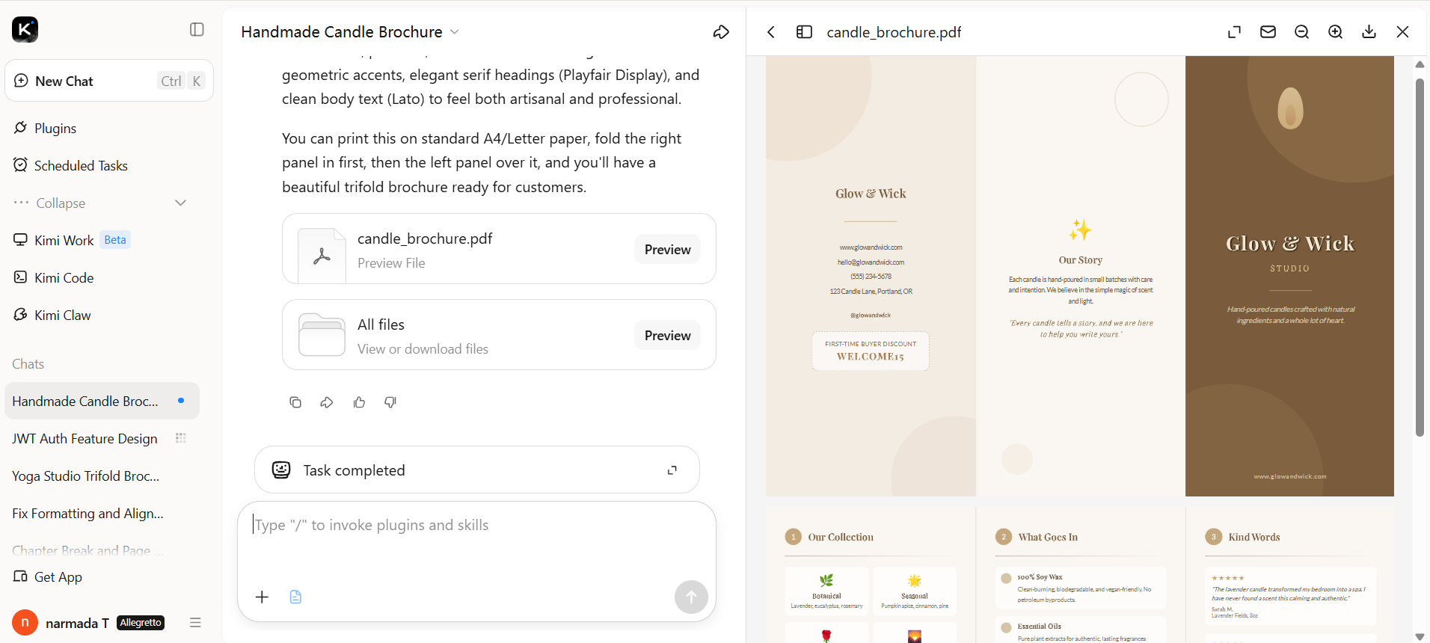Toggle the PDF thumbnail sidebar panel
This screenshot has height=643, width=1430.
pos(804,32)
